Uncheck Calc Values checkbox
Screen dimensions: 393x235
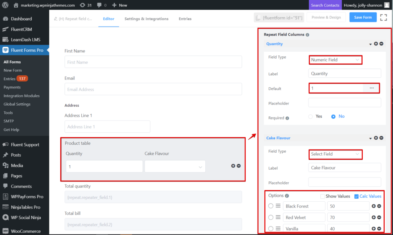[x=356, y=196]
